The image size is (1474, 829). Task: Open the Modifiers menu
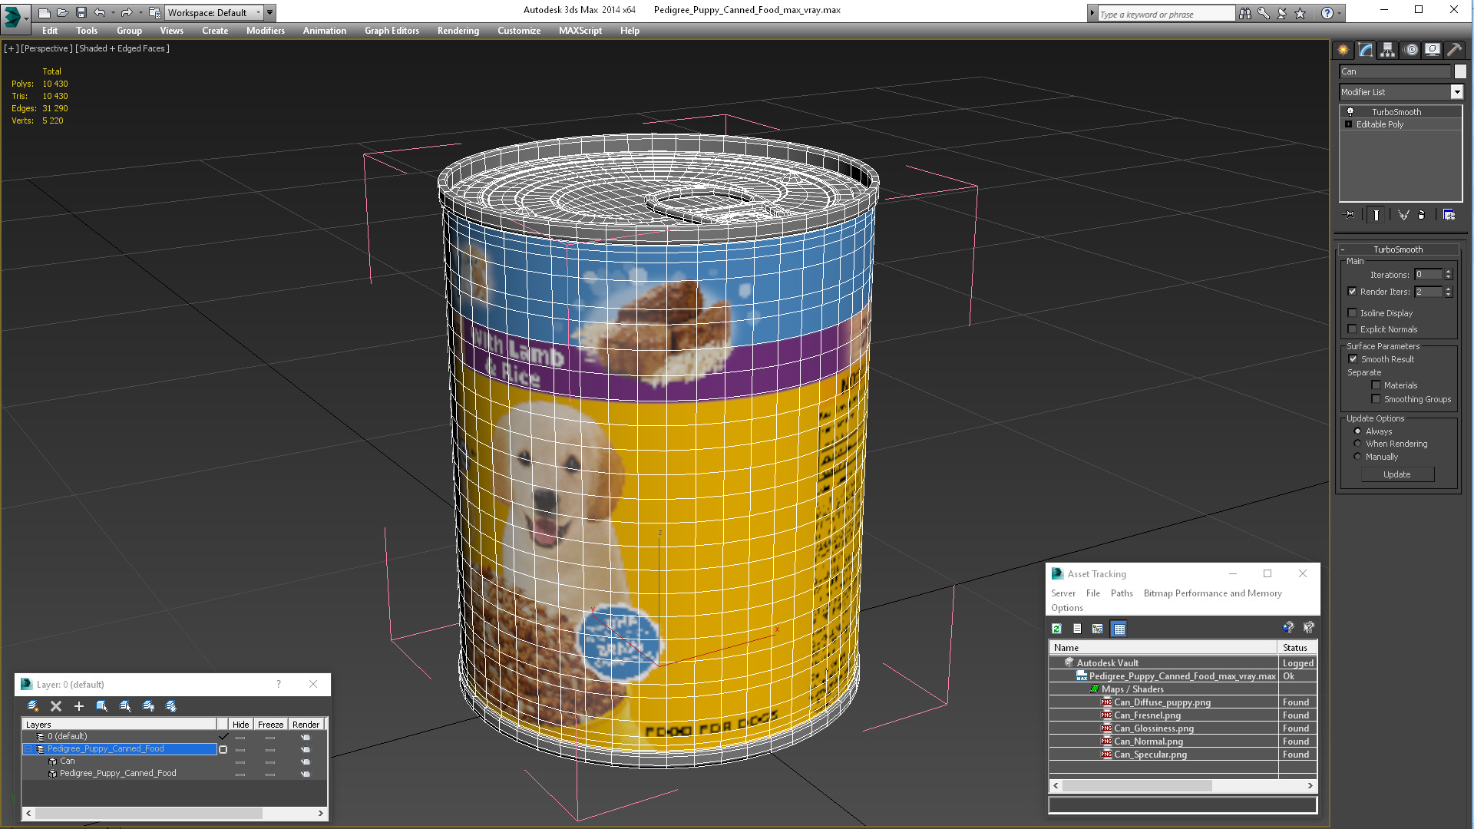266,31
